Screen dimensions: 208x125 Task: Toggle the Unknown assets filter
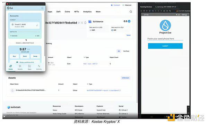pyautogui.click(x=125, y=78)
